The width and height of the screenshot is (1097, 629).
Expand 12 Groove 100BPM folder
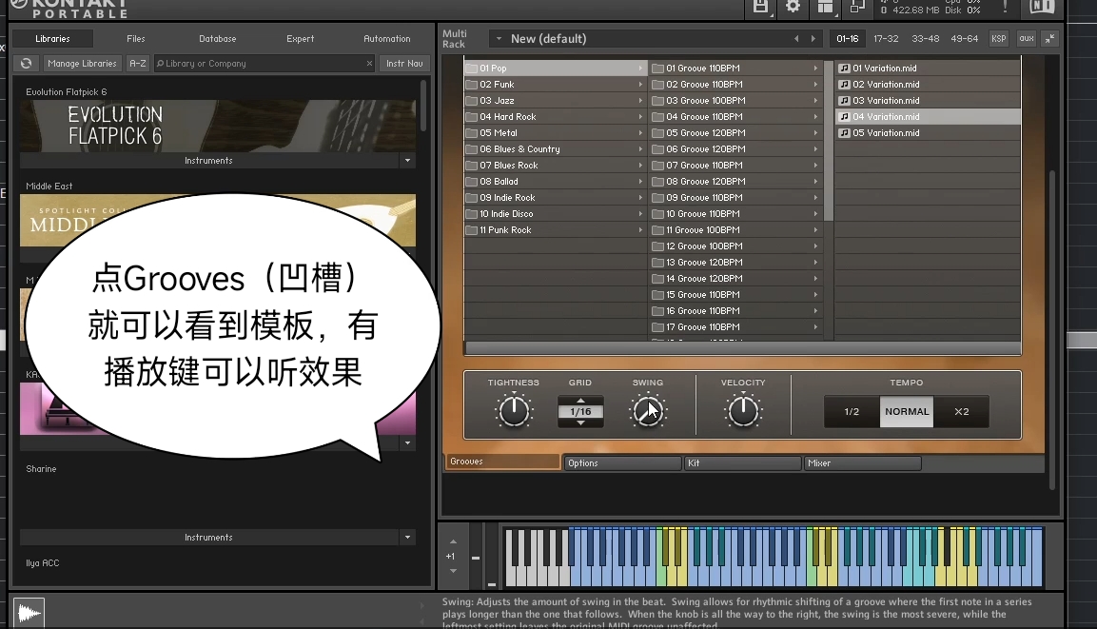click(735, 246)
